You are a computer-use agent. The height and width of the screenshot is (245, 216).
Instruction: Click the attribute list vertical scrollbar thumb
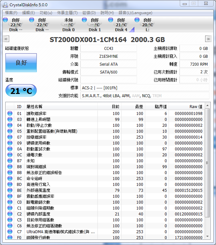pos(207,163)
